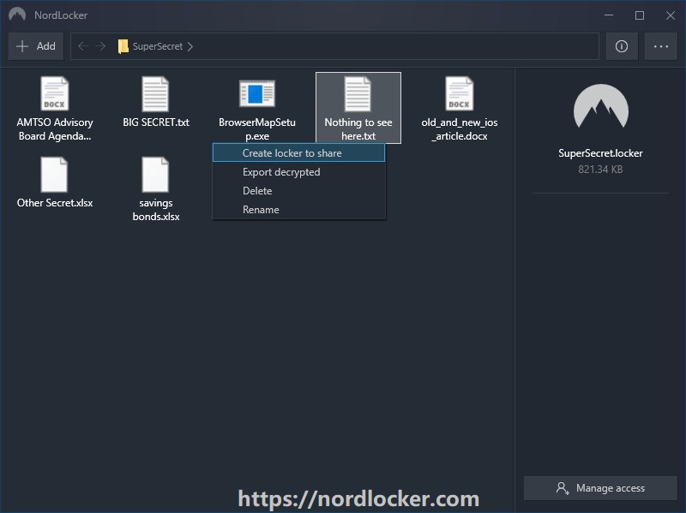Expand the chevron after SuperSecret
The width and height of the screenshot is (686, 513).
(190, 46)
